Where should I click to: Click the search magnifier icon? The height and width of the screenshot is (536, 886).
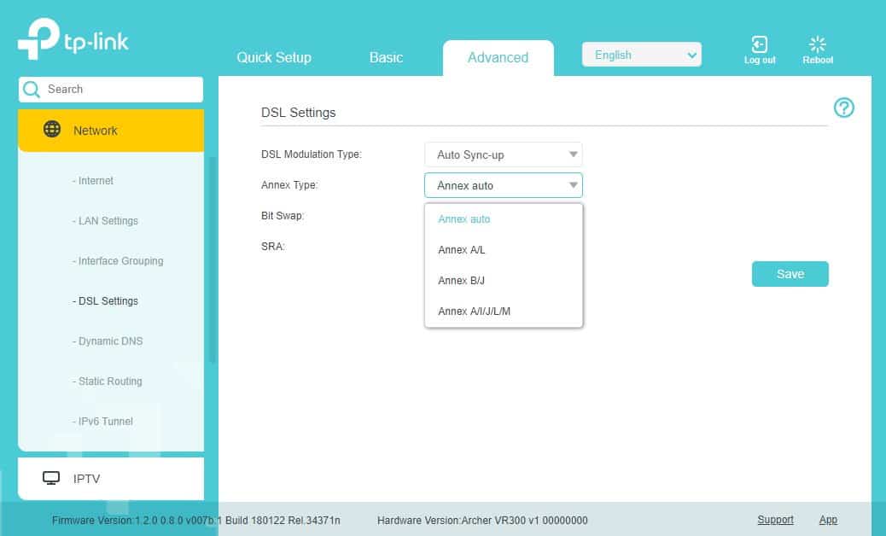pyautogui.click(x=32, y=90)
